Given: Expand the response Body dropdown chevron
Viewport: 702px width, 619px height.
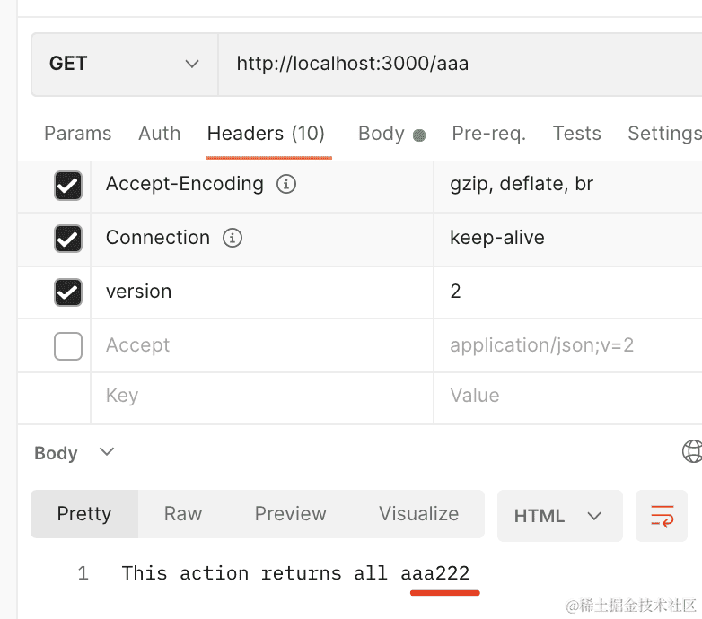Looking at the screenshot, I should (107, 452).
